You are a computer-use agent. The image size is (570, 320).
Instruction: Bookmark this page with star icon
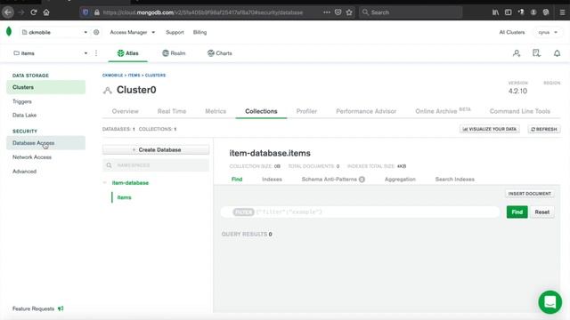pos(349,12)
